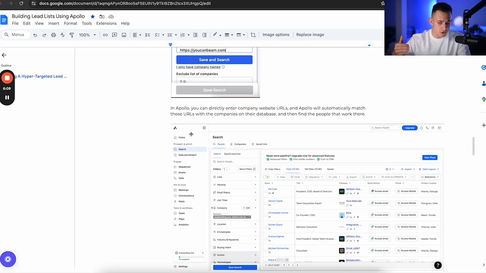Screen dimensions: 486x273
Task: Hide side panel via bottom-right chevron
Action: pyautogui.click(x=483, y=265)
